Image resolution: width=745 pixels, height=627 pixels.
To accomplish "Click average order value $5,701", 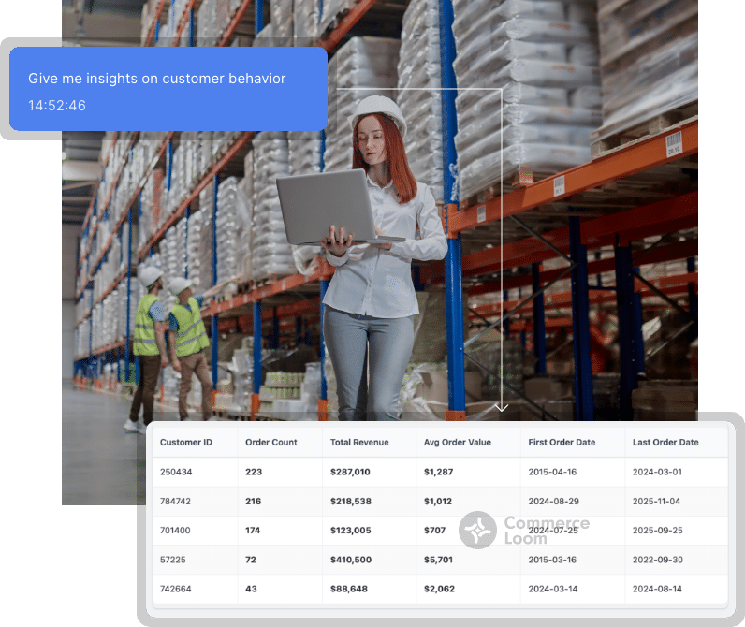I will point(438,560).
